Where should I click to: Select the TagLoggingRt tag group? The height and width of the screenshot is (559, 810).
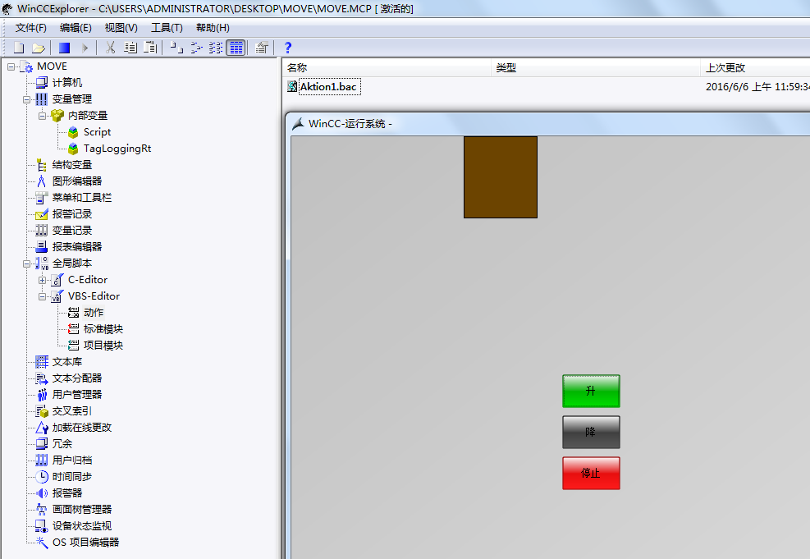[117, 149]
